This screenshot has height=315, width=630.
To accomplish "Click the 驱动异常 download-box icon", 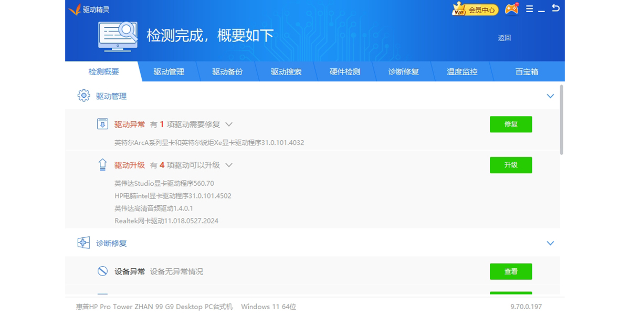I will click(102, 124).
